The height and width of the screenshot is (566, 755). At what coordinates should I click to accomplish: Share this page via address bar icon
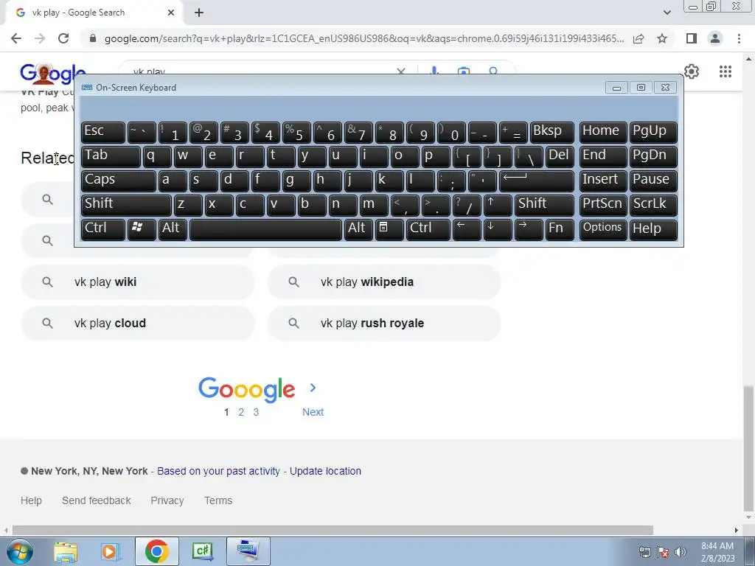pyautogui.click(x=639, y=38)
